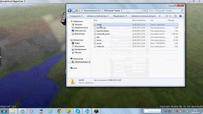Open the 'Изображения' library
This screenshot has height=114, width=203.
click(x=80, y=49)
